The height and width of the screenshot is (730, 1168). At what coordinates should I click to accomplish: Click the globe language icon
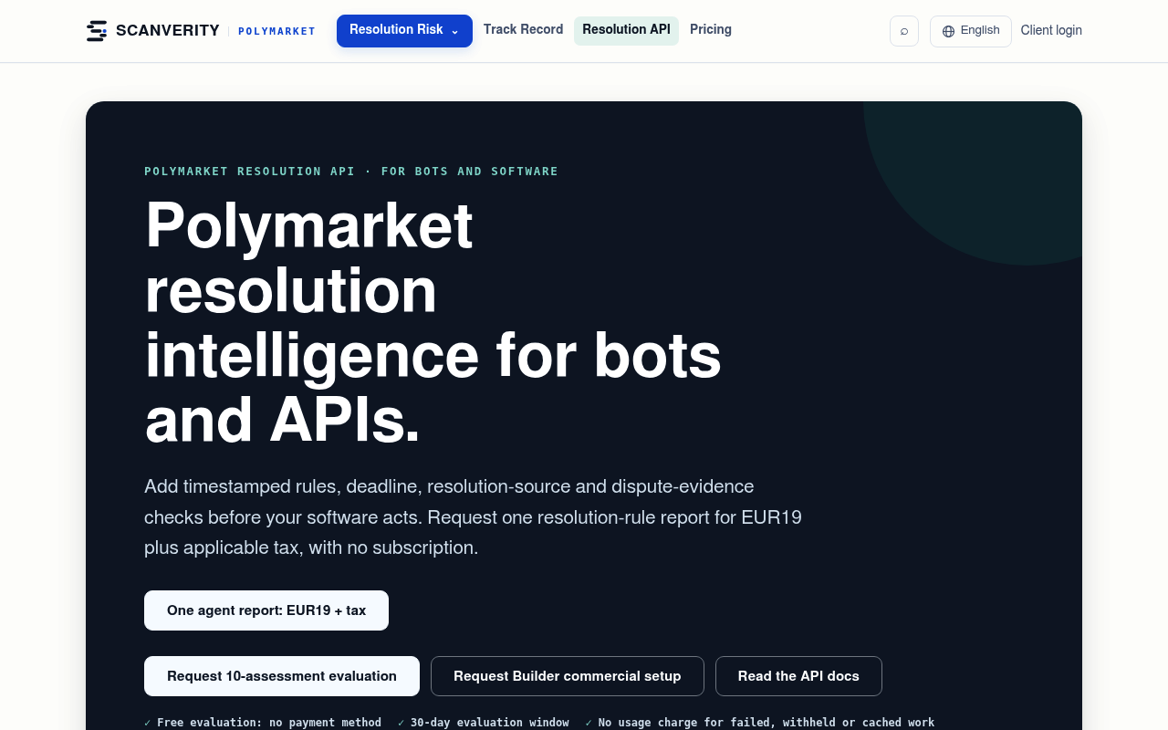click(948, 31)
